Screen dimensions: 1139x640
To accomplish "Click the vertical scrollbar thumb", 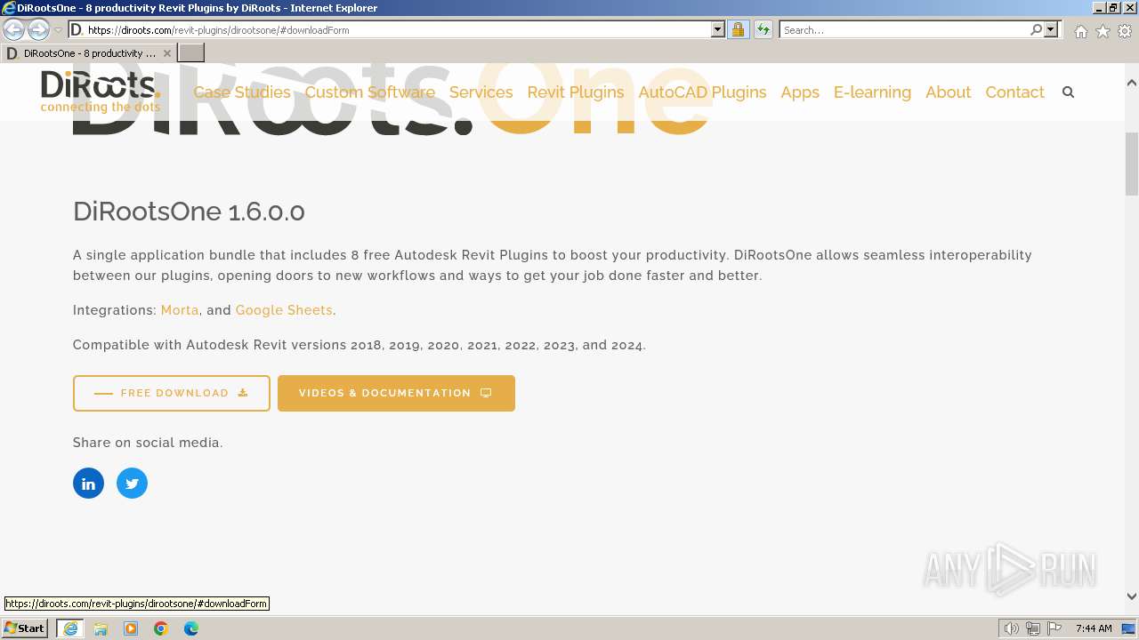I will tap(1132, 164).
